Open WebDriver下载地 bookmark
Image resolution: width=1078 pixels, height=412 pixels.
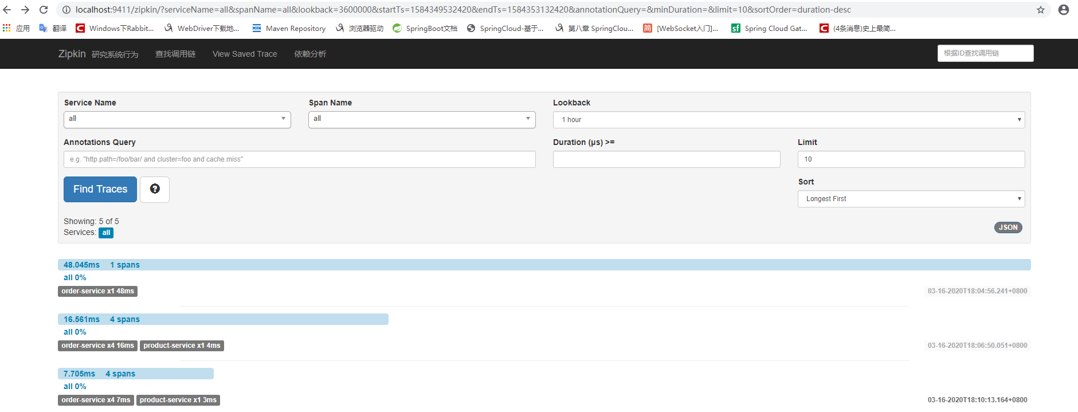202,28
